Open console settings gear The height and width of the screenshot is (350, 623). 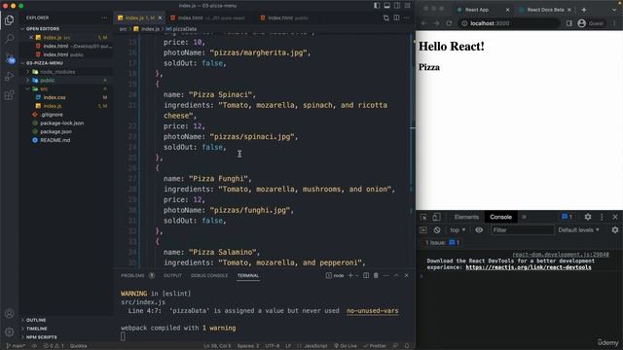(615, 230)
